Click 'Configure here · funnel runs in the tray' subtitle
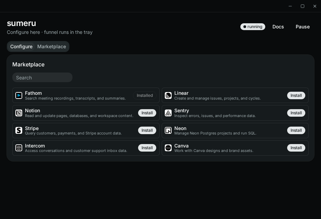Viewport: 321px width, 219px height. pos(50,33)
